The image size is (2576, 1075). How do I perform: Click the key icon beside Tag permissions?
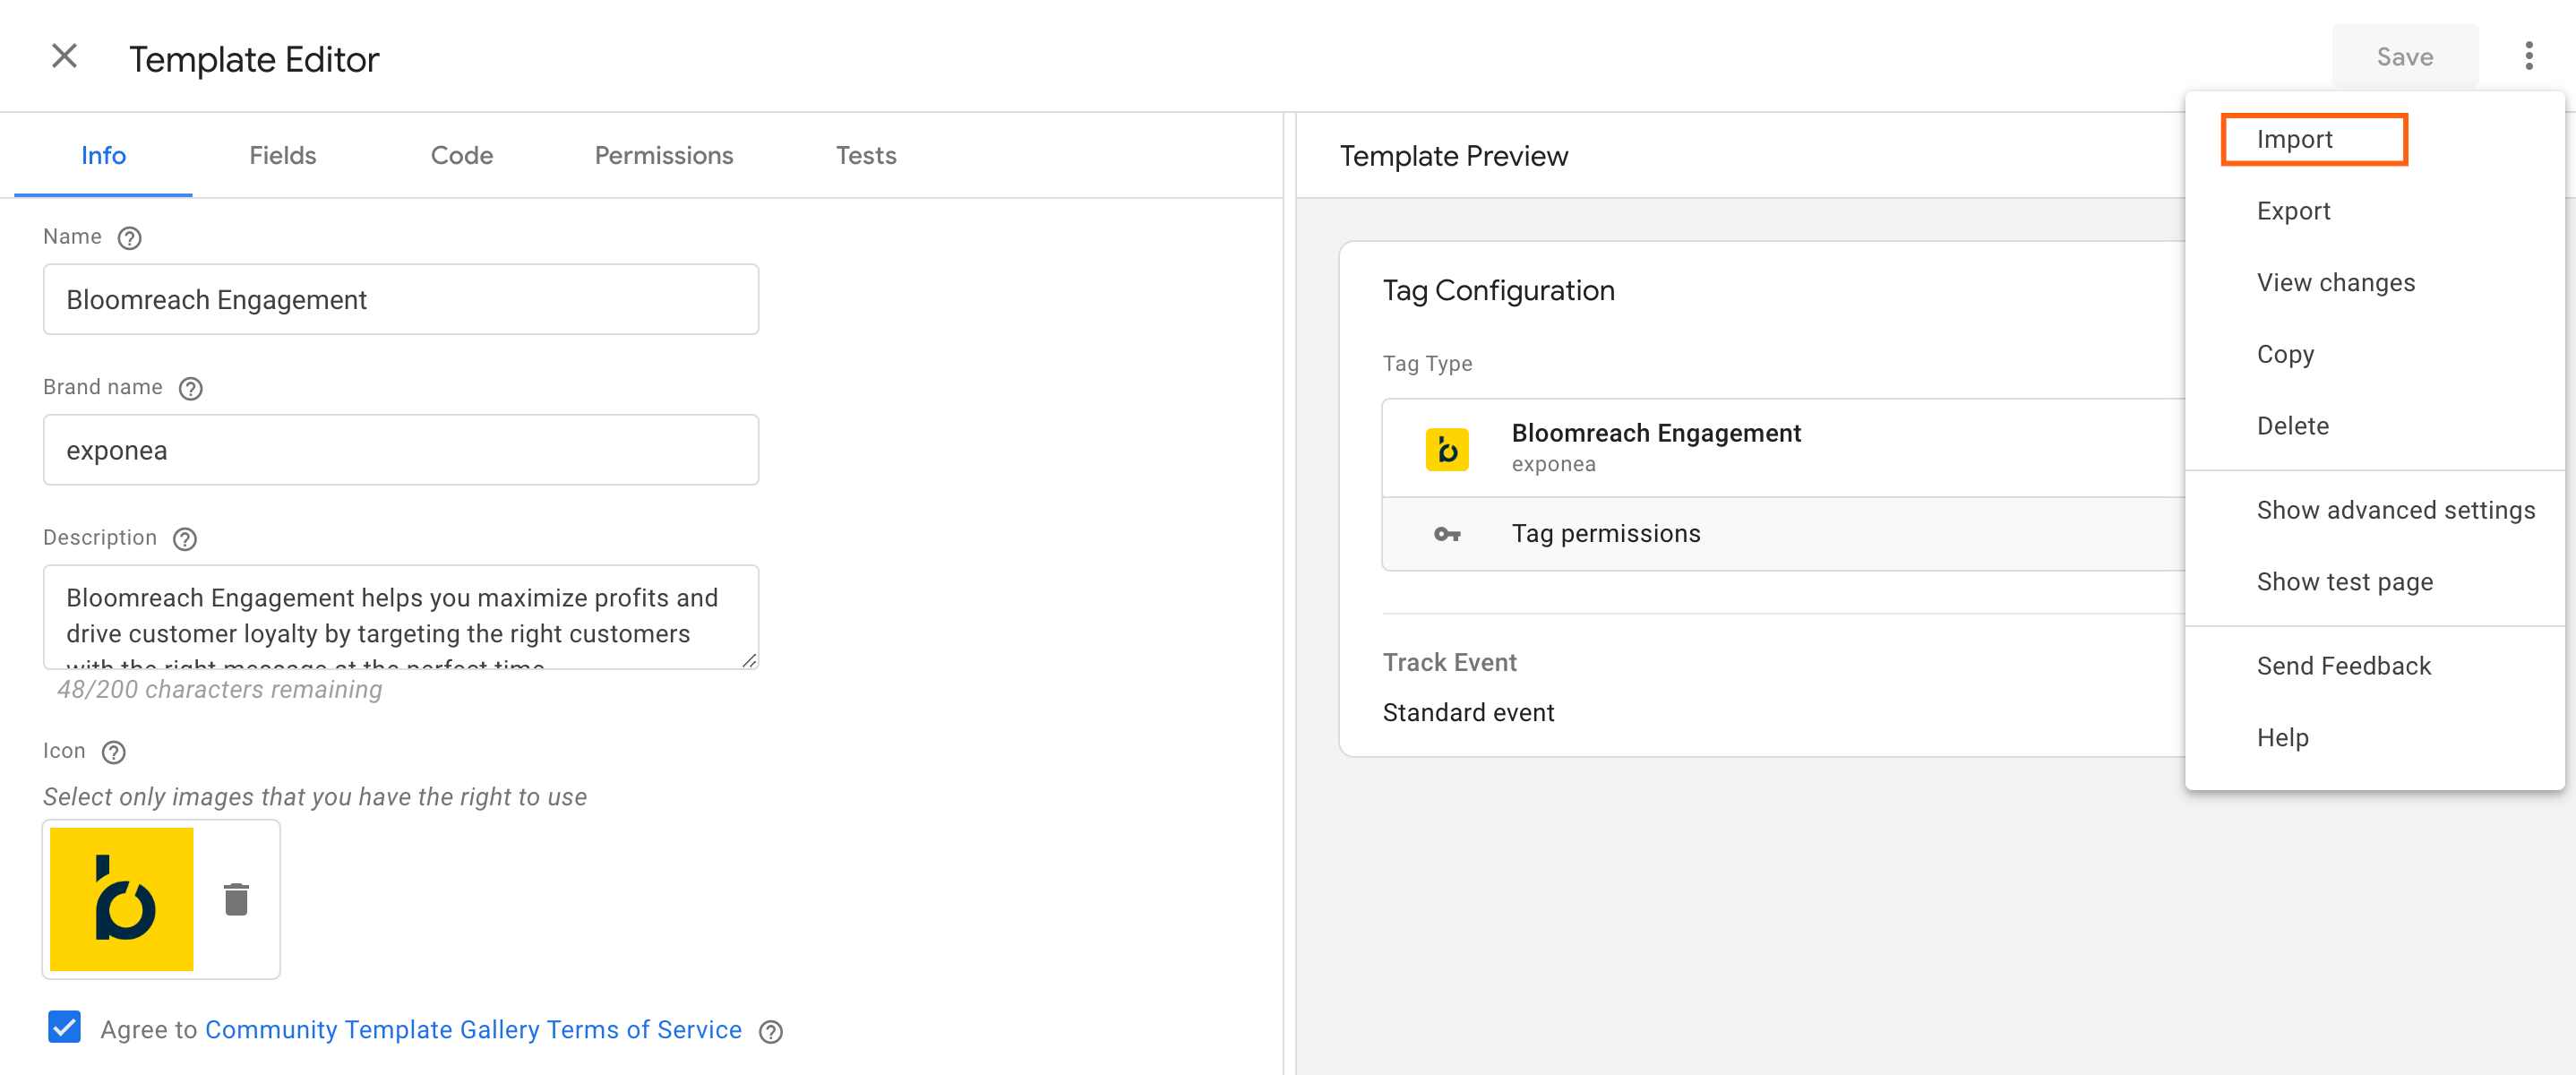pyautogui.click(x=1446, y=535)
